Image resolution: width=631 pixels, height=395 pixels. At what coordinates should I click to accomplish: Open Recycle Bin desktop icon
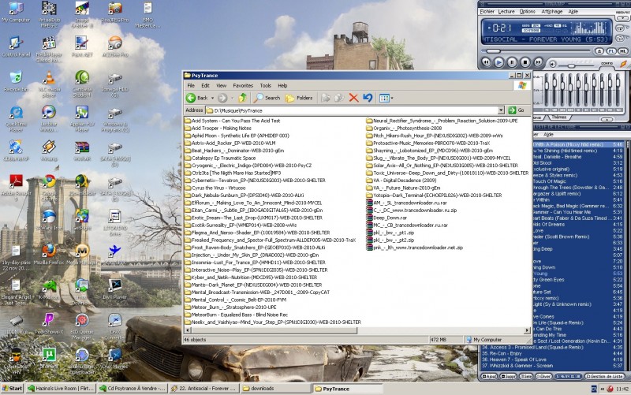(16, 81)
